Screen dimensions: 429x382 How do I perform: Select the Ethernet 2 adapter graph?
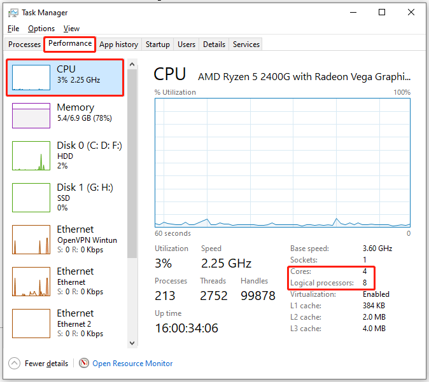point(31,324)
